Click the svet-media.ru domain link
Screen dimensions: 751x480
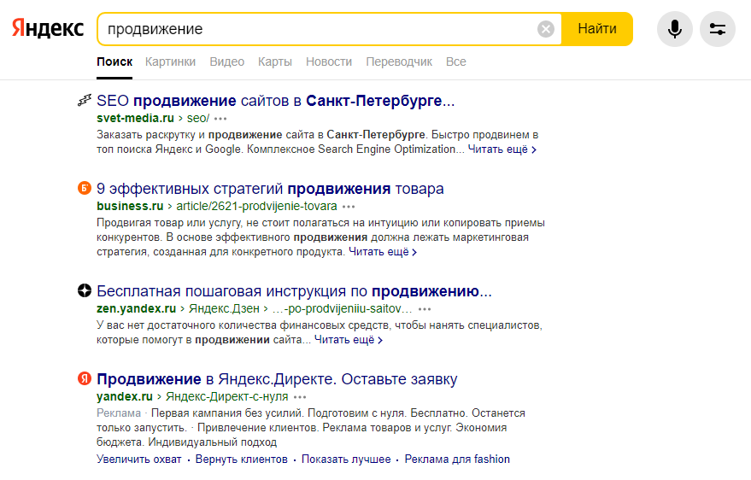[x=135, y=118]
